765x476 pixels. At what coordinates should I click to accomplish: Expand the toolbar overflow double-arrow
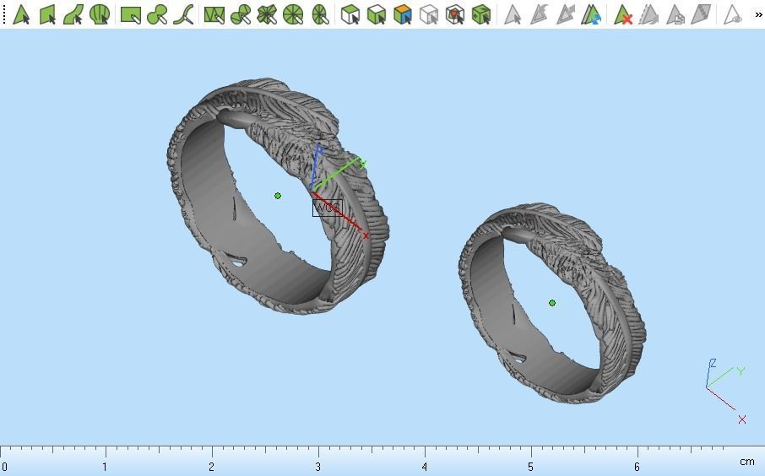click(758, 14)
